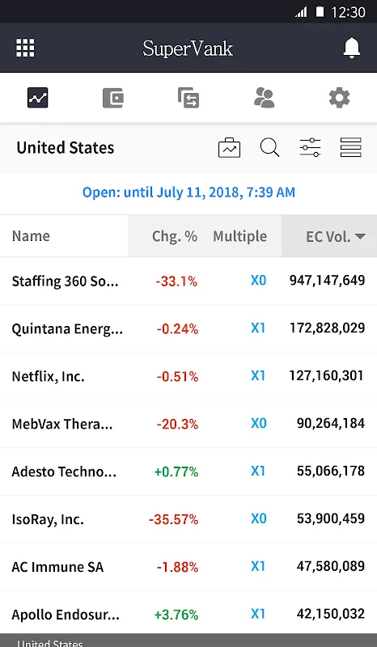This screenshot has height=647, width=377.
Task: Tap the notification bell icon
Action: 351,48
